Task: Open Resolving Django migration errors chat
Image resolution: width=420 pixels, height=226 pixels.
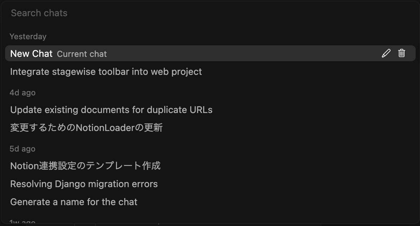Action: tap(210, 184)
